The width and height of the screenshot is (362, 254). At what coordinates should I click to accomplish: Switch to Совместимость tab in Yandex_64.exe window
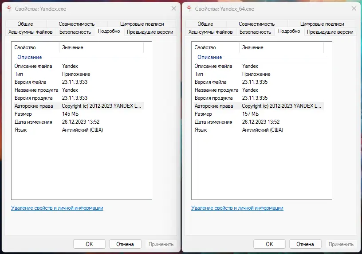(256, 24)
